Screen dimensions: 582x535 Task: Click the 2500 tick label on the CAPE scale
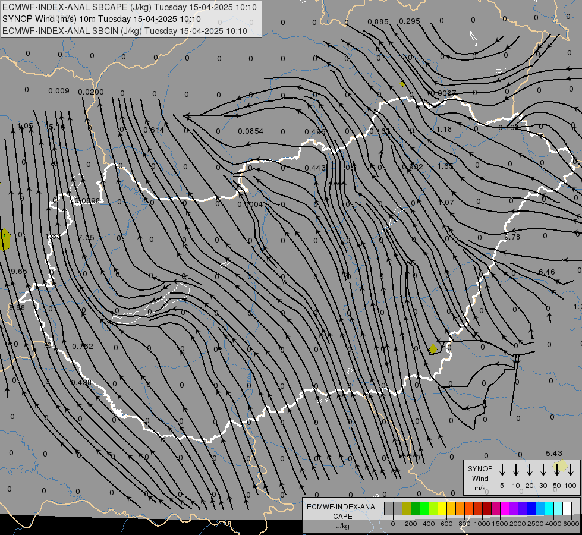click(536, 524)
